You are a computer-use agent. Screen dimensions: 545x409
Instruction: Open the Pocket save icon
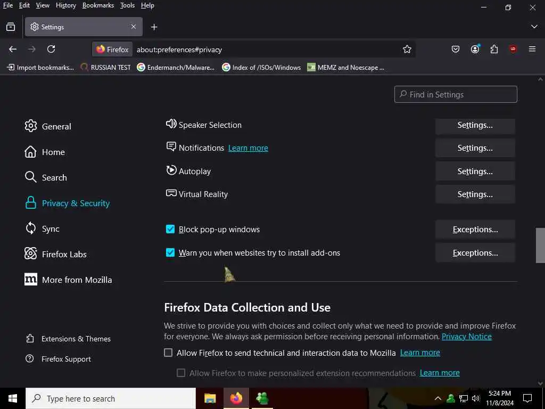[456, 50]
